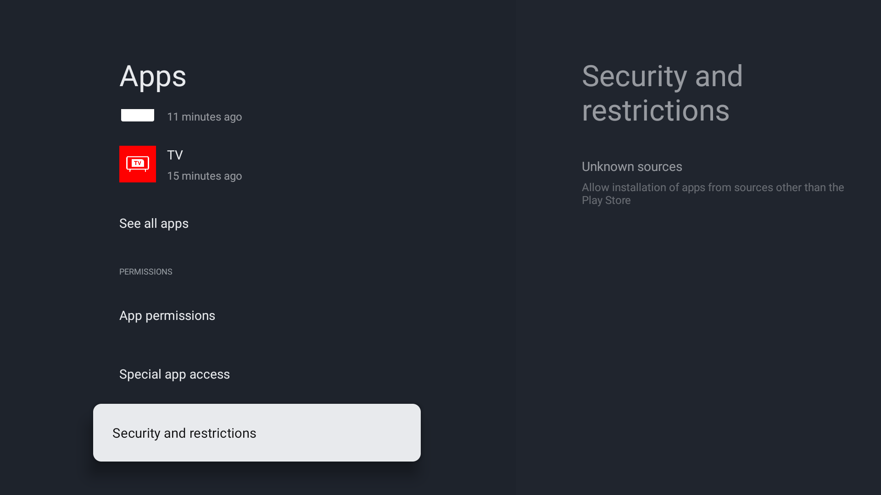Image resolution: width=881 pixels, height=495 pixels.
Task: Click the Apps page title
Action: (x=153, y=76)
